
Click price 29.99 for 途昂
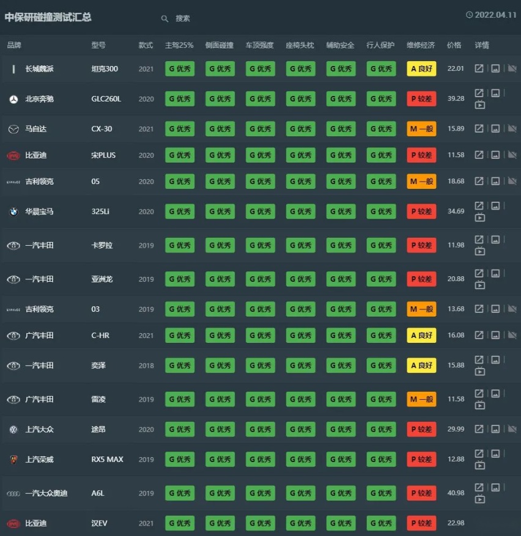[x=456, y=429]
